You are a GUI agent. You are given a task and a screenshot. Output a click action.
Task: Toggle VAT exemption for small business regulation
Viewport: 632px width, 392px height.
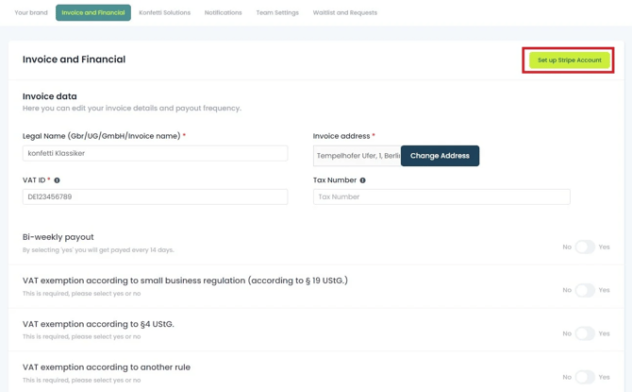[x=585, y=290]
